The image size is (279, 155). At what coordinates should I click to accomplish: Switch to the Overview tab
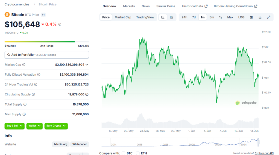[x=110, y=6]
